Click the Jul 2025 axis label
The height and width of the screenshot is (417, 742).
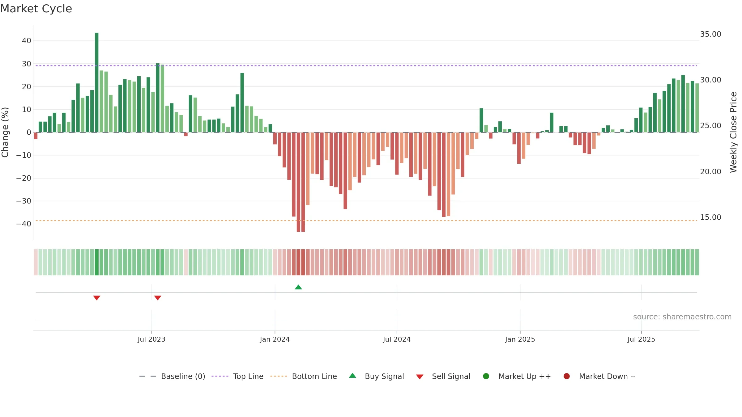click(x=641, y=339)
